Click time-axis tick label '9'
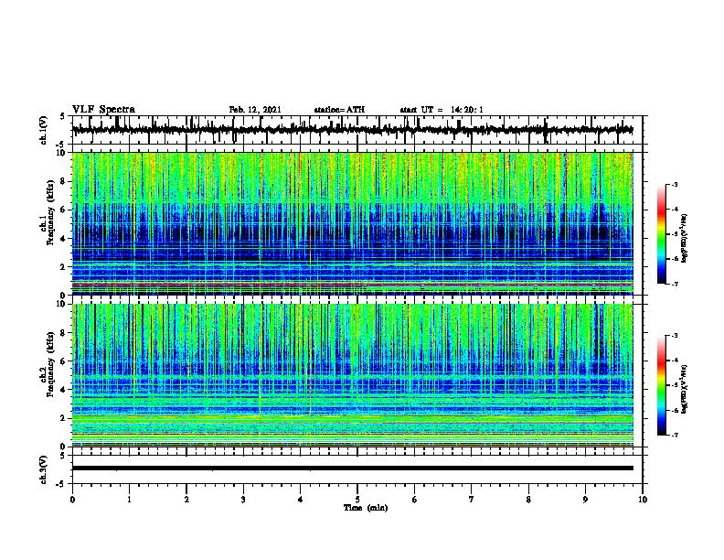This screenshot has width=724, height=560. 585,500
